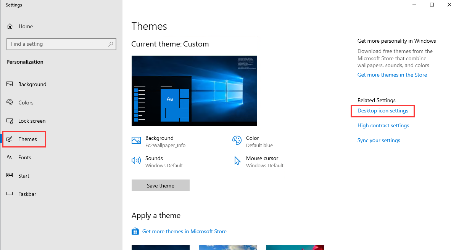Open Fonts settings label

(x=25, y=157)
